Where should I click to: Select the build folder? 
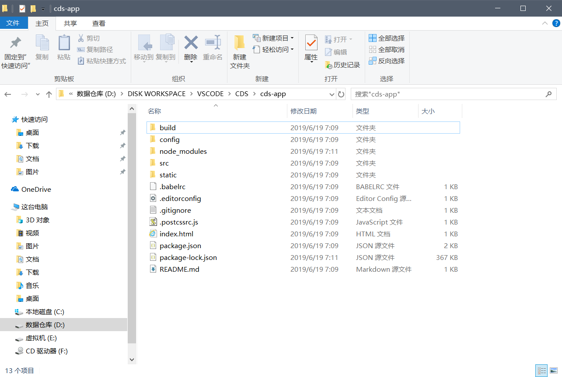point(303,128)
